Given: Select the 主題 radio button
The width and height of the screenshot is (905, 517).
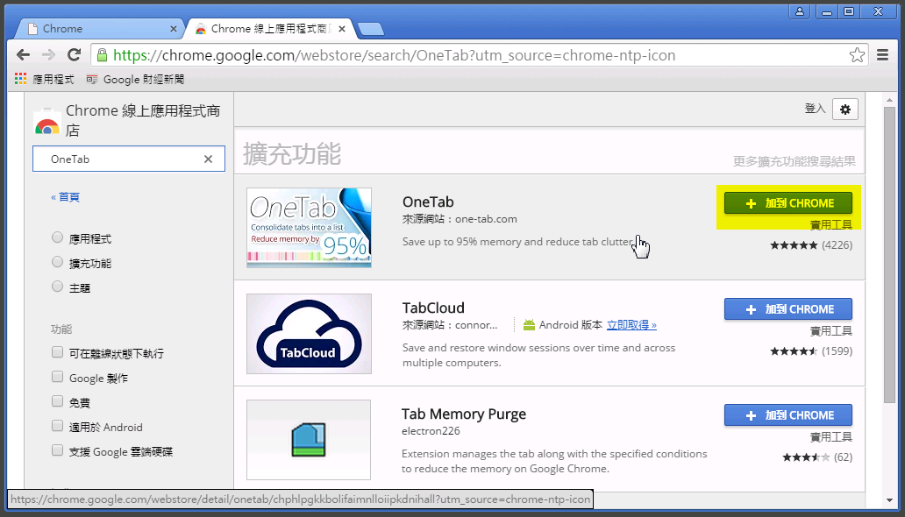Looking at the screenshot, I should point(57,287).
